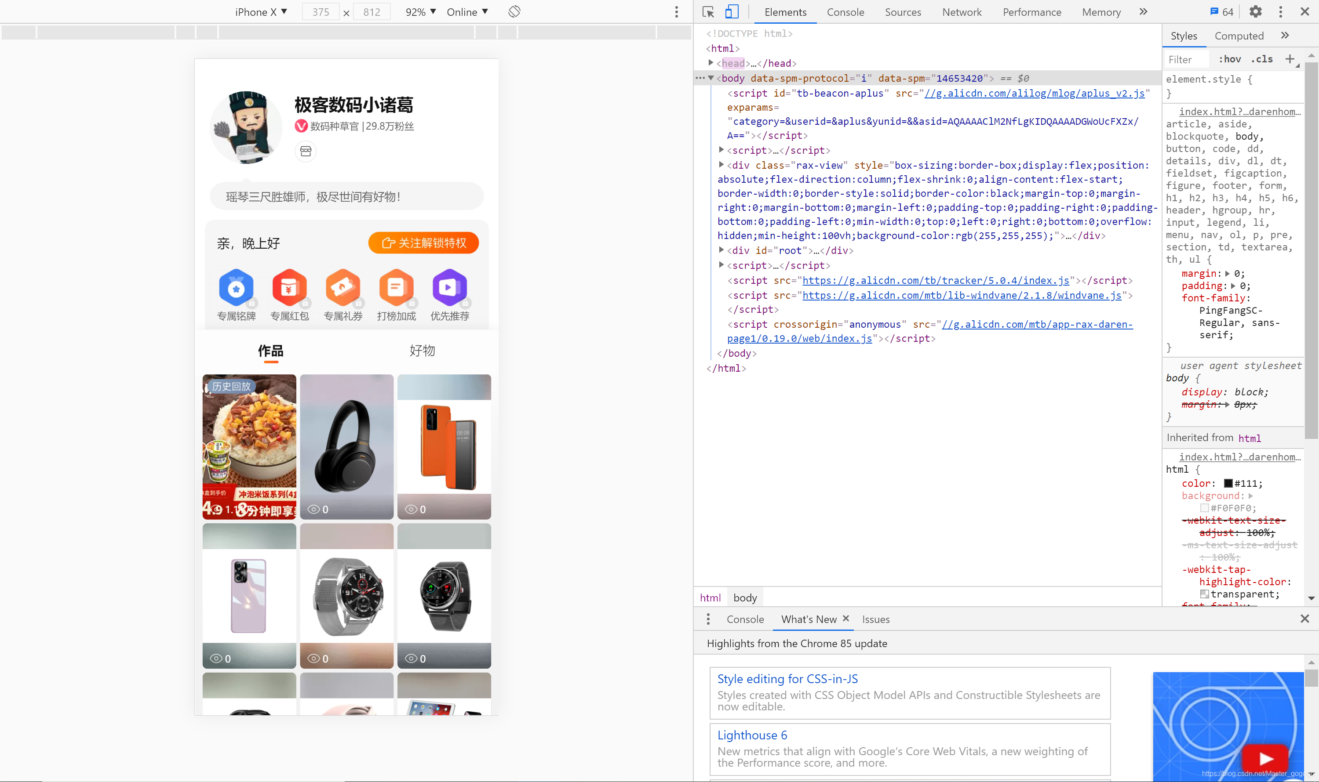1319x782 pixels.
Task: Expand the div id root node
Action: coord(721,250)
